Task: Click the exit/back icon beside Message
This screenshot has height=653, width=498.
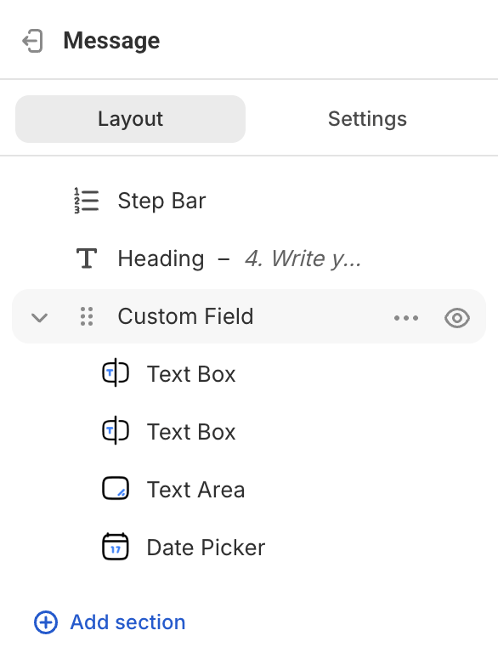Action: [32, 41]
